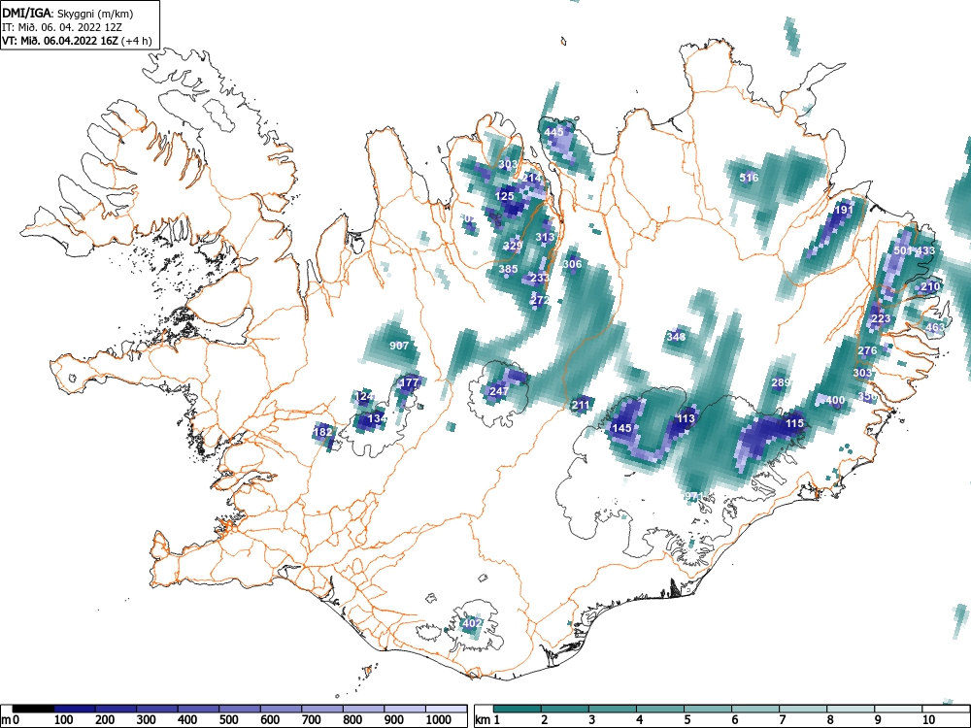The width and height of the screenshot is (971, 728).
Task: Click the 10 label in km legend
Action: pos(928,720)
